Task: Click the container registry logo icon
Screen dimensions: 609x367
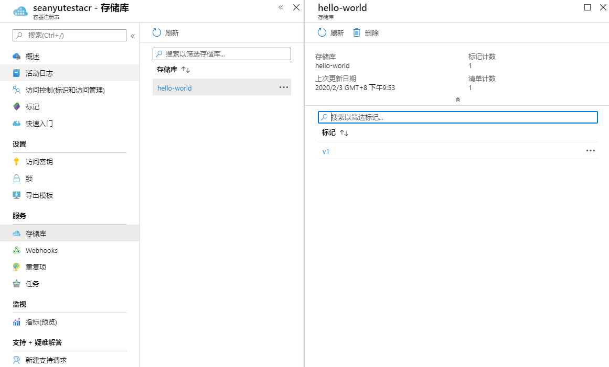Action: coord(20,11)
